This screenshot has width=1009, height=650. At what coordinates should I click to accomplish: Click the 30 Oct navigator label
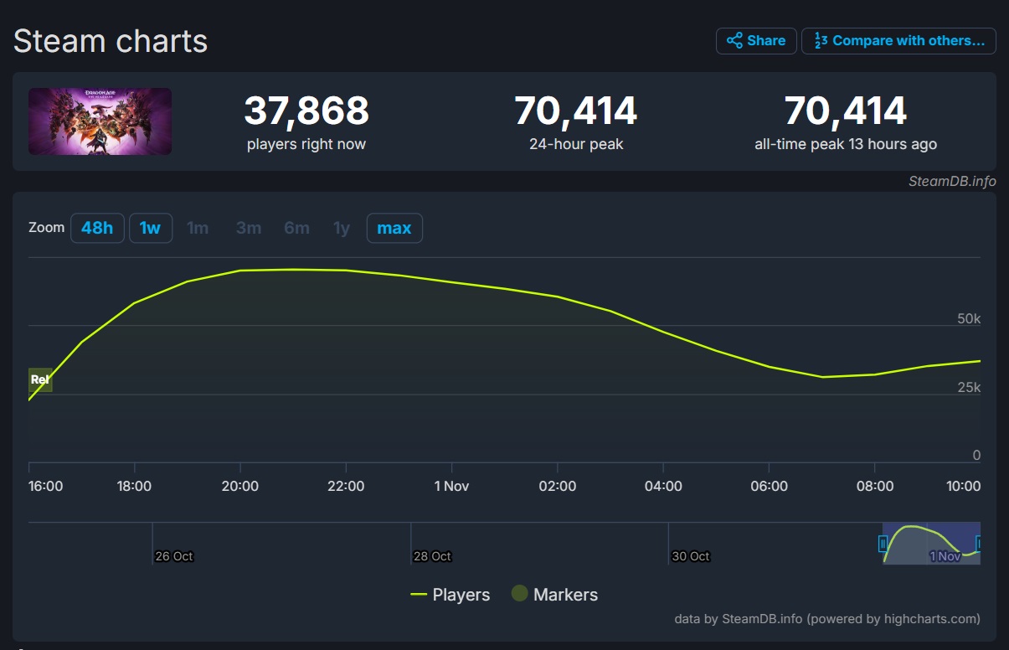[x=691, y=556]
